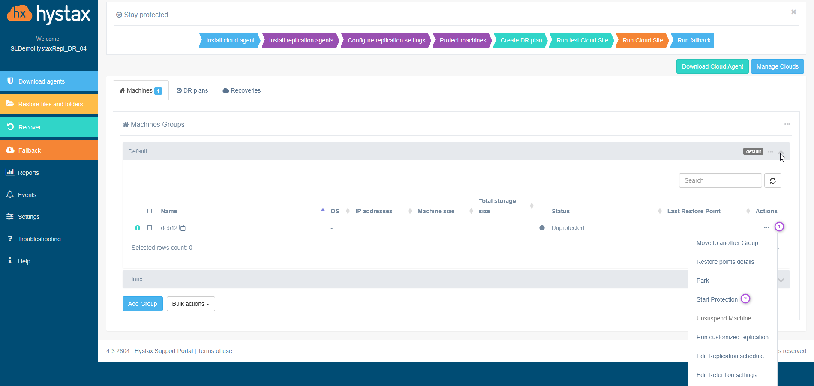Viewport: 814px width, 386px height.
Task: Open Machines Groups panel ellipsis menu
Action: point(787,124)
